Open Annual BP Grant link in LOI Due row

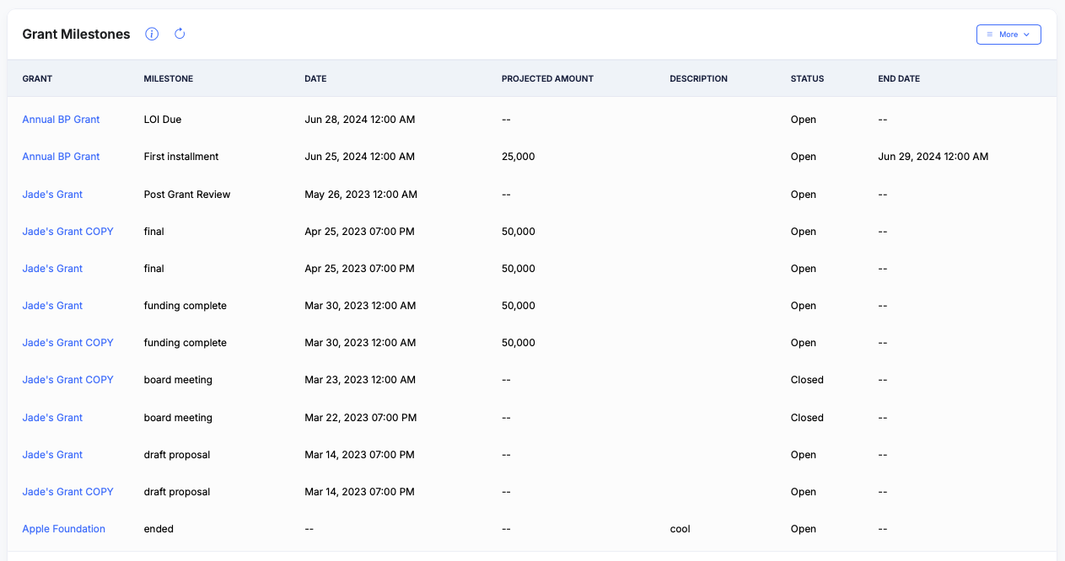(x=61, y=120)
